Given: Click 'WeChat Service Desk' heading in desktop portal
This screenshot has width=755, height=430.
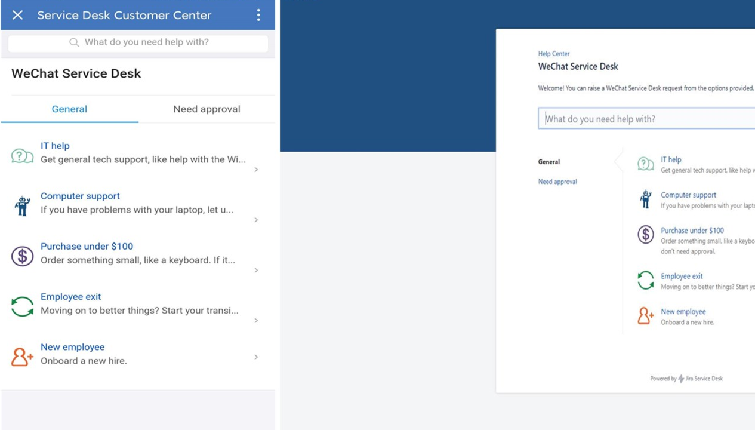Looking at the screenshot, I should click(x=578, y=66).
